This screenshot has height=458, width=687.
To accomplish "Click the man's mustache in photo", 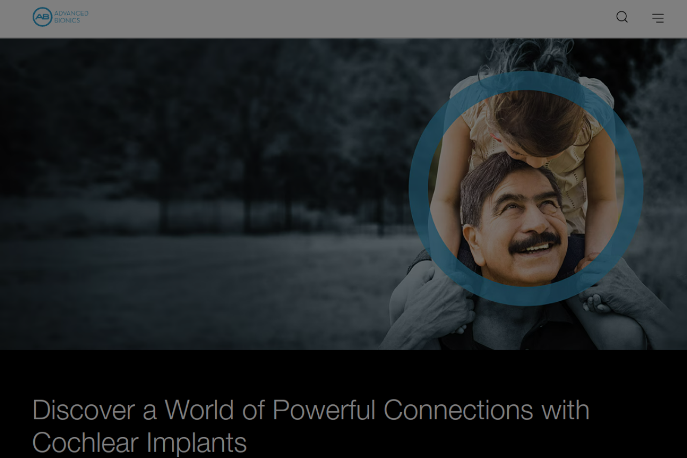I will click(535, 242).
